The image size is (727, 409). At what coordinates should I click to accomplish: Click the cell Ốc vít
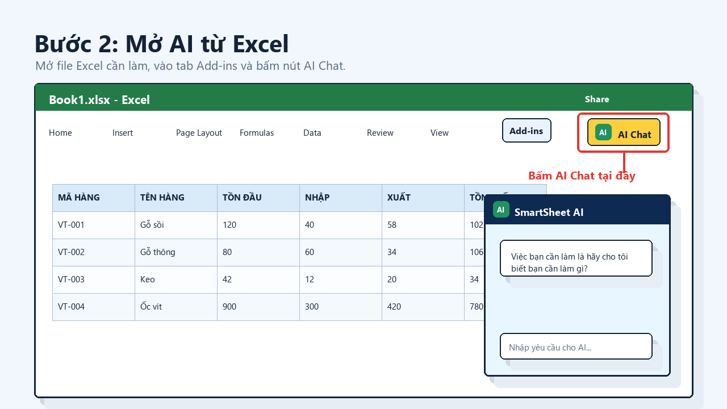click(x=176, y=307)
